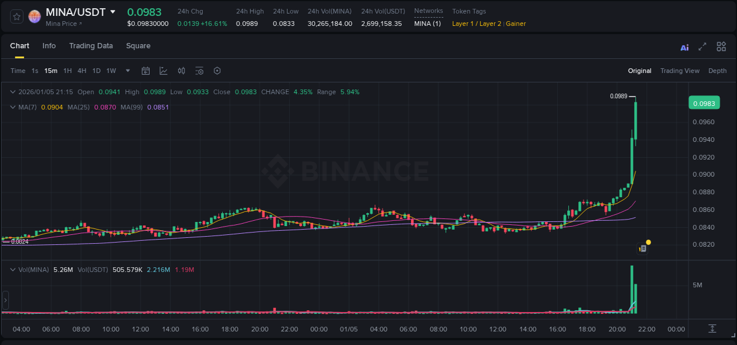The height and width of the screenshot is (345, 737).
Task: Switch to the Square tab
Action: [x=138, y=45]
